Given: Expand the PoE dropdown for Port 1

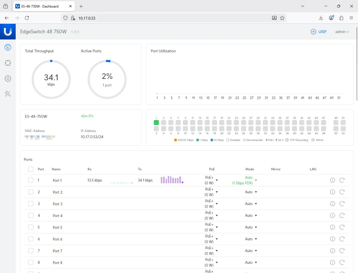Looking at the screenshot, I should pyautogui.click(x=217, y=180).
